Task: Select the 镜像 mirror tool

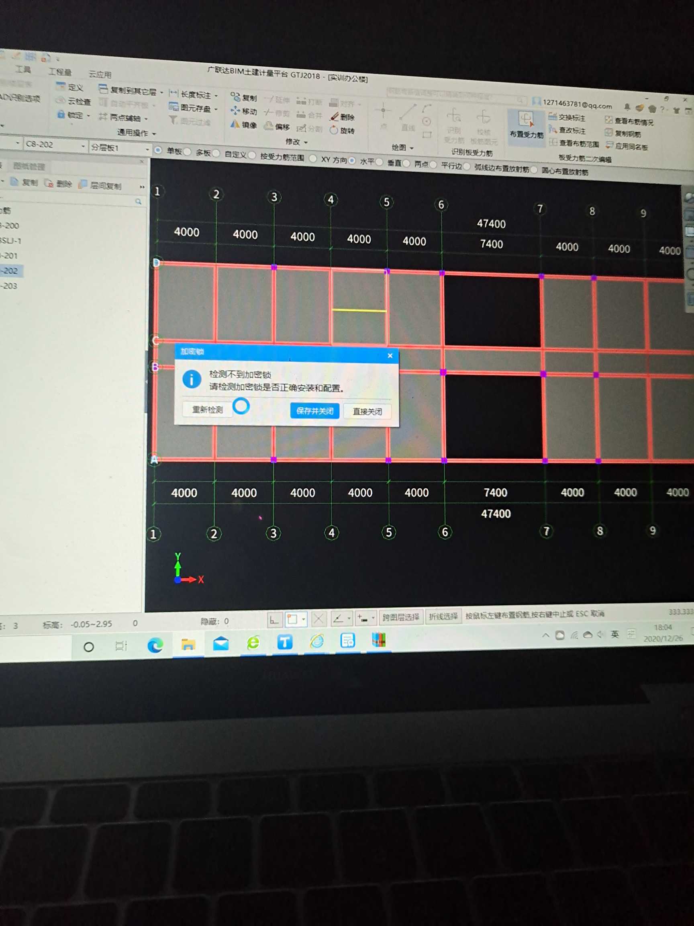Action: [244, 124]
